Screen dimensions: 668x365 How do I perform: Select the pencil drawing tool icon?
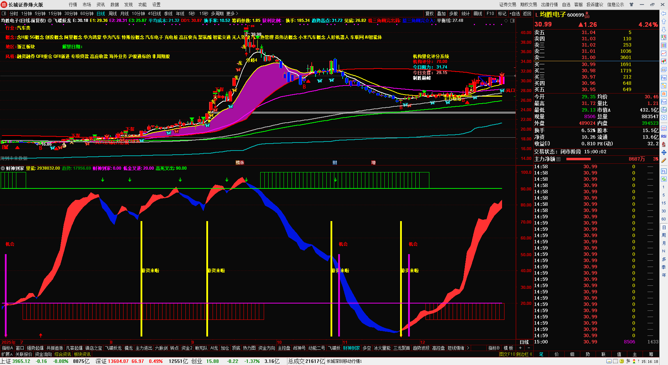coord(664,160)
